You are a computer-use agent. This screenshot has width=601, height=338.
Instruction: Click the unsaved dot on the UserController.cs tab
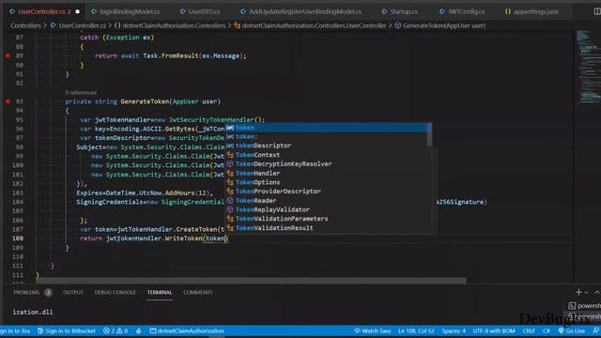click(x=78, y=11)
